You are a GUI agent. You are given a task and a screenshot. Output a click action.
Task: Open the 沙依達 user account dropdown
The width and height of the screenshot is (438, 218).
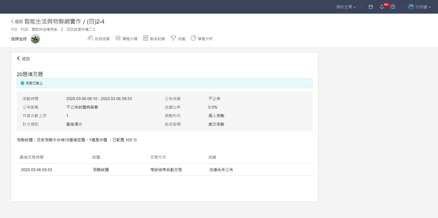[419, 7]
